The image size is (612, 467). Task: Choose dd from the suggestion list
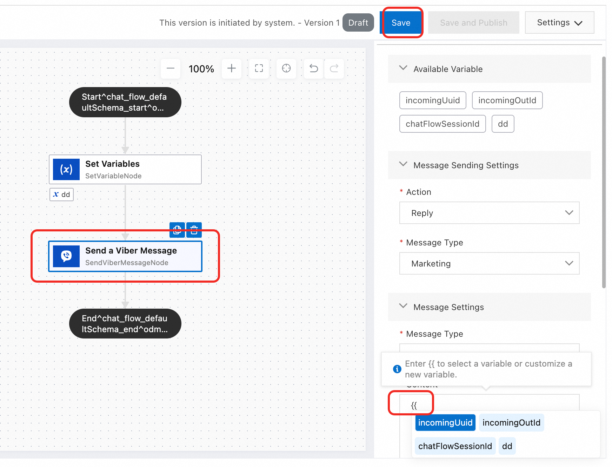click(x=507, y=446)
